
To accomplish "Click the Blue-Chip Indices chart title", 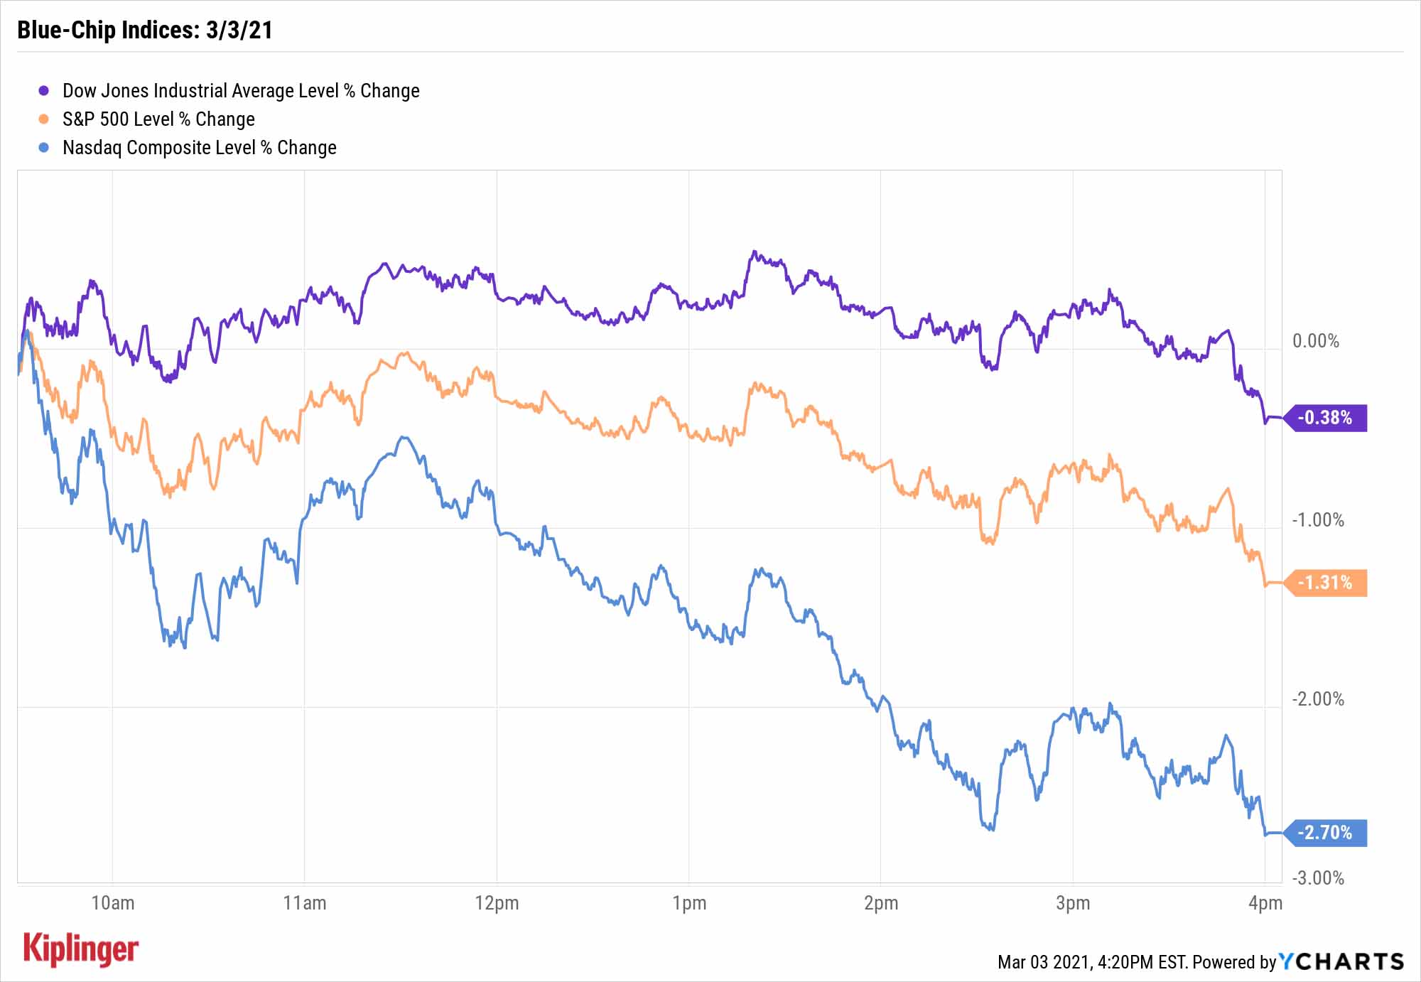I will (x=145, y=30).
